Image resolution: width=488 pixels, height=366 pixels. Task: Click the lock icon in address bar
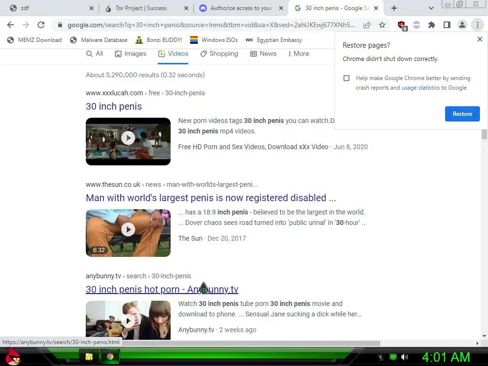60,25
